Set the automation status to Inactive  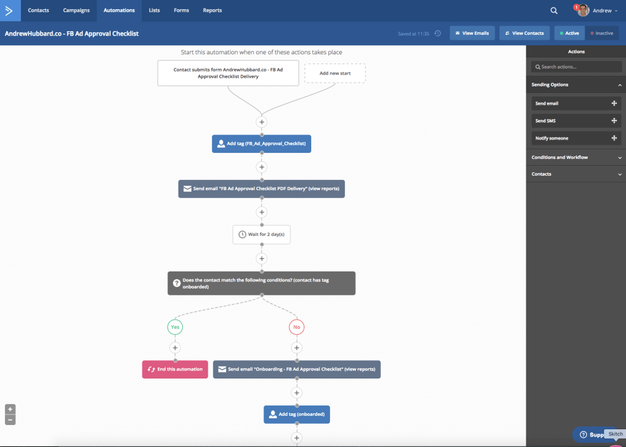[x=602, y=33]
